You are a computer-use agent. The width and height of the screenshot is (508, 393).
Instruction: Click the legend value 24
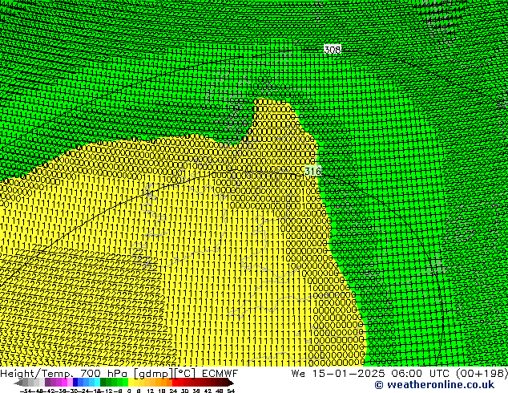coord(173,391)
